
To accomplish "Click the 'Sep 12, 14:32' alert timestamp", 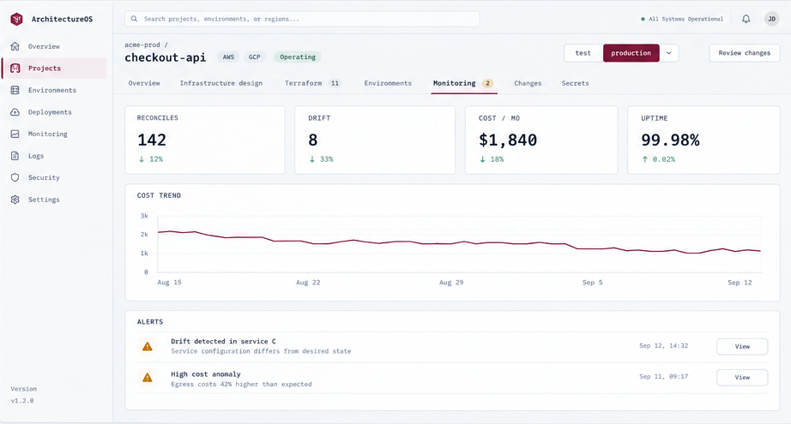I will pos(663,346).
